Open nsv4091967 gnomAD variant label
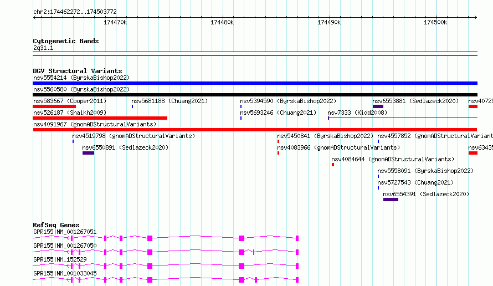The width and height of the screenshot is (493, 286). (x=95, y=124)
